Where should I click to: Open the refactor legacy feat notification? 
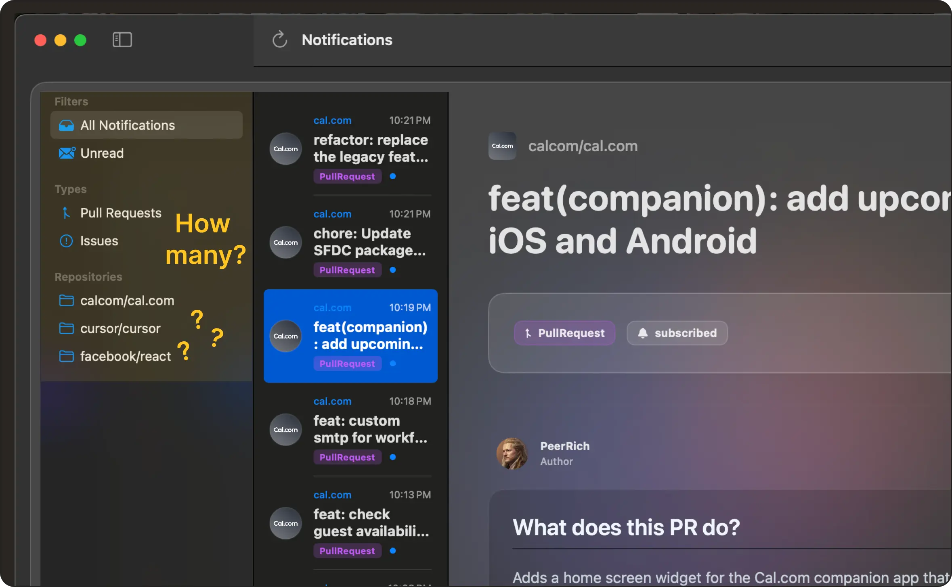point(370,148)
